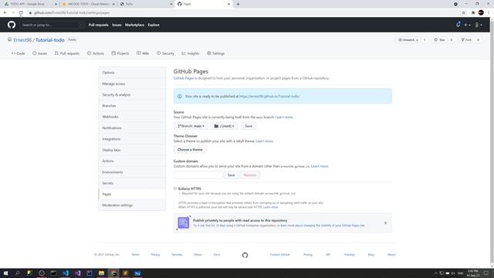Select Branches in settings sidebar
Screen dimensions: 494x278
132,106
